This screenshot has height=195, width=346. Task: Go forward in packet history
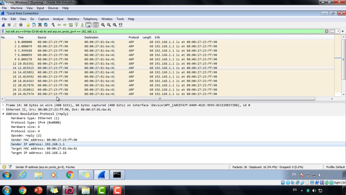tap(65, 25)
